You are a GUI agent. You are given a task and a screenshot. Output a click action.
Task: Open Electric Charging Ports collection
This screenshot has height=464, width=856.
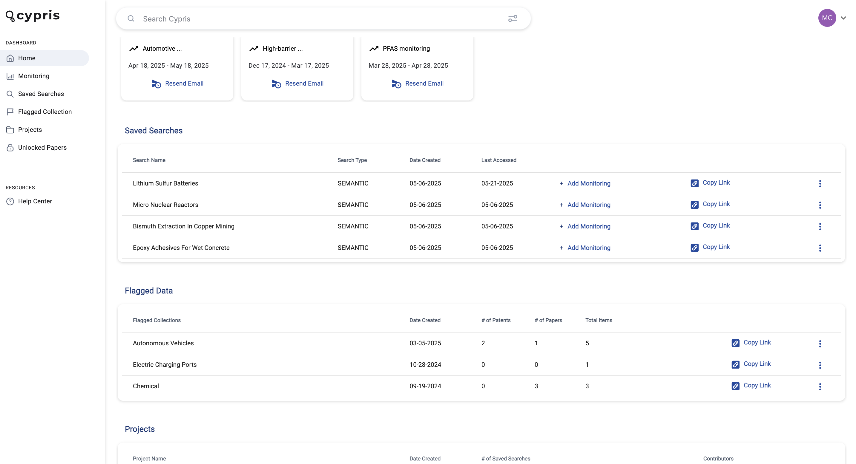[165, 364]
